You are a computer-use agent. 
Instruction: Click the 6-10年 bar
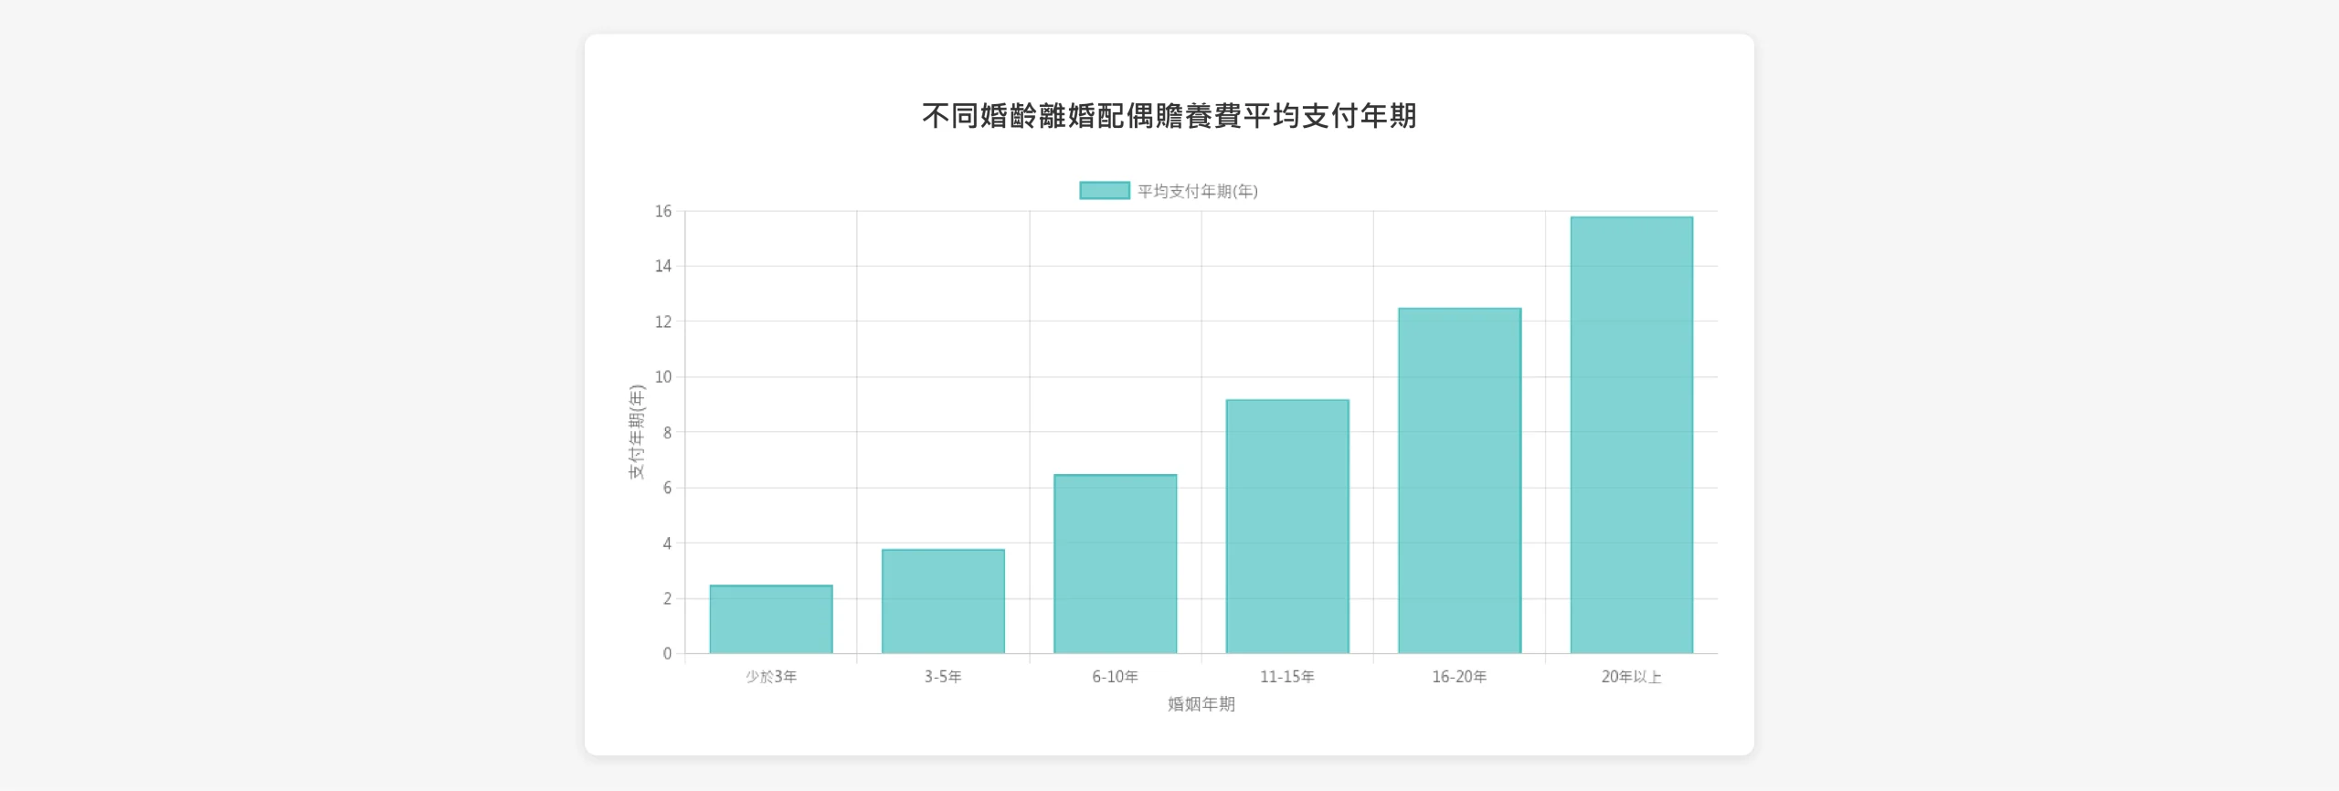coord(1115,564)
